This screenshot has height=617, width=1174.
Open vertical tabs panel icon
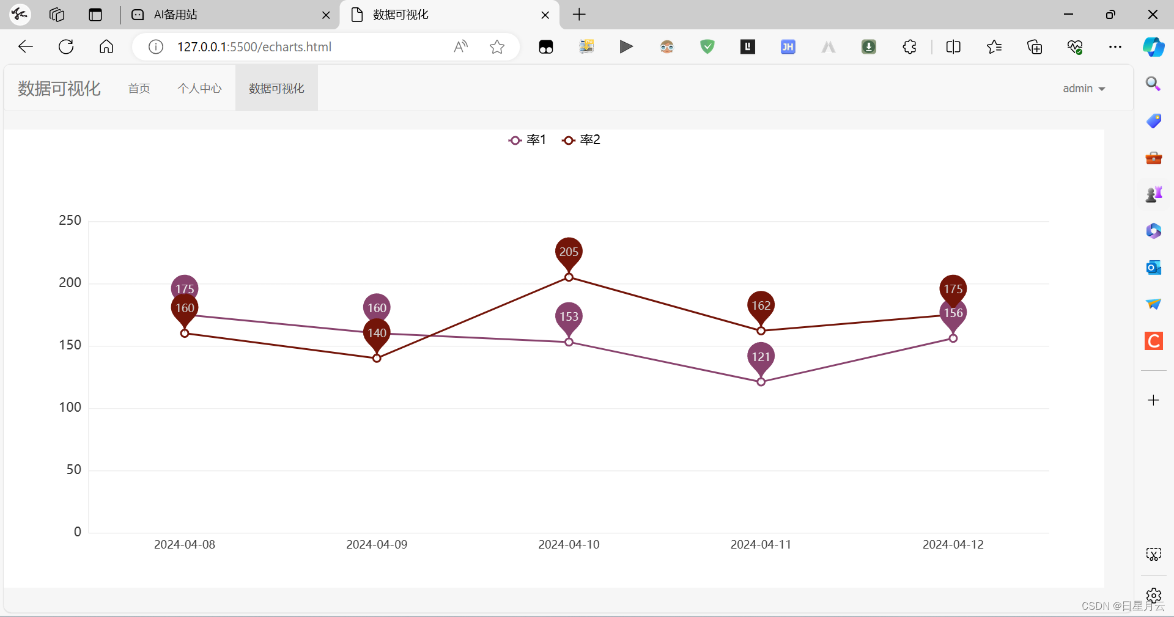click(x=95, y=15)
